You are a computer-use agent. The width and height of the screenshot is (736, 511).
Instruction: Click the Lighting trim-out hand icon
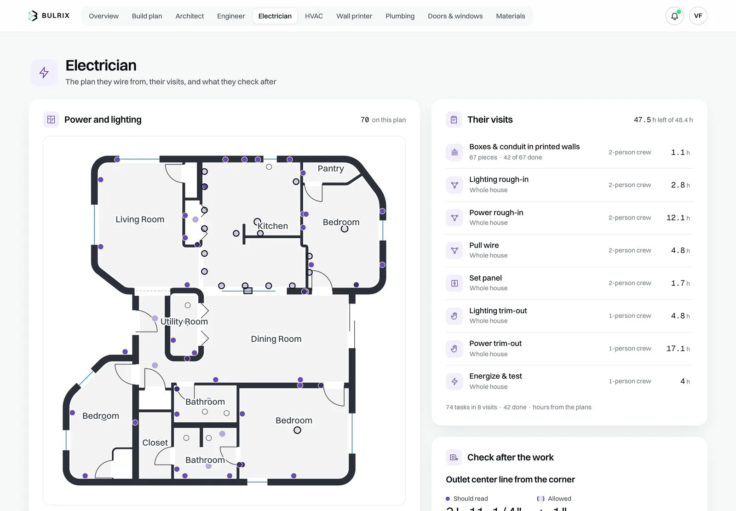click(x=454, y=316)
